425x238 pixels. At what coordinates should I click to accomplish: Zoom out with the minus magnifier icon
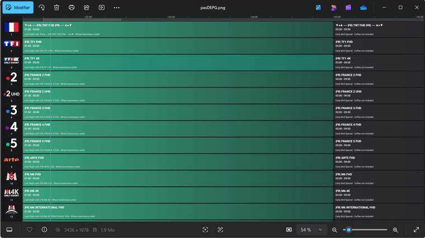[334, 230]
